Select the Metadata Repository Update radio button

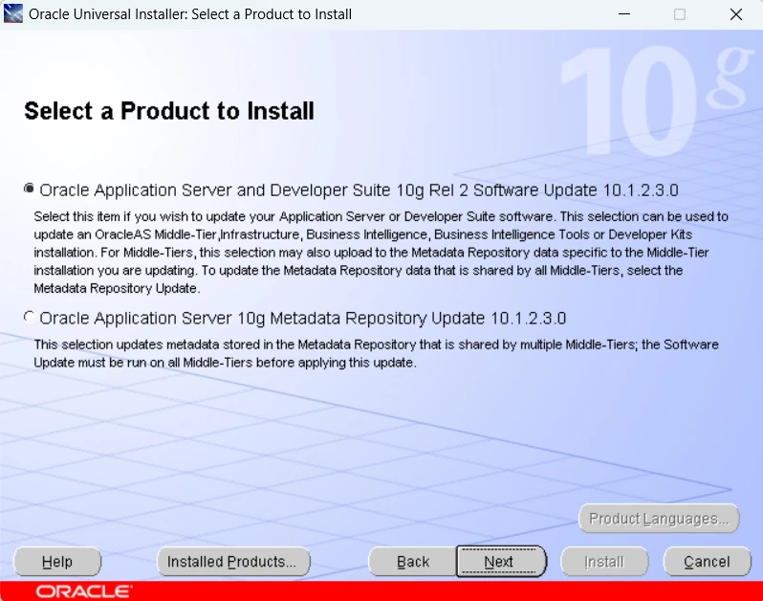point(30,317)
